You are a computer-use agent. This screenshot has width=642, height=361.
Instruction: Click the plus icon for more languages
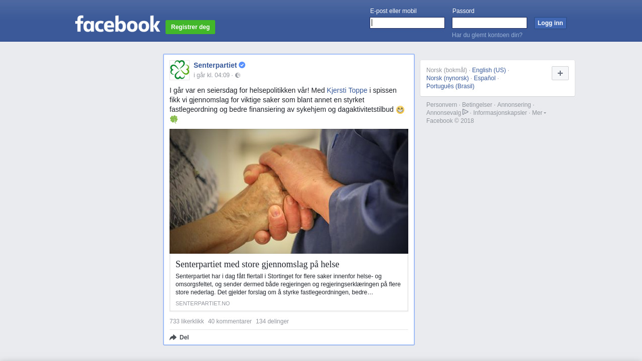click(x=560, y=73)
